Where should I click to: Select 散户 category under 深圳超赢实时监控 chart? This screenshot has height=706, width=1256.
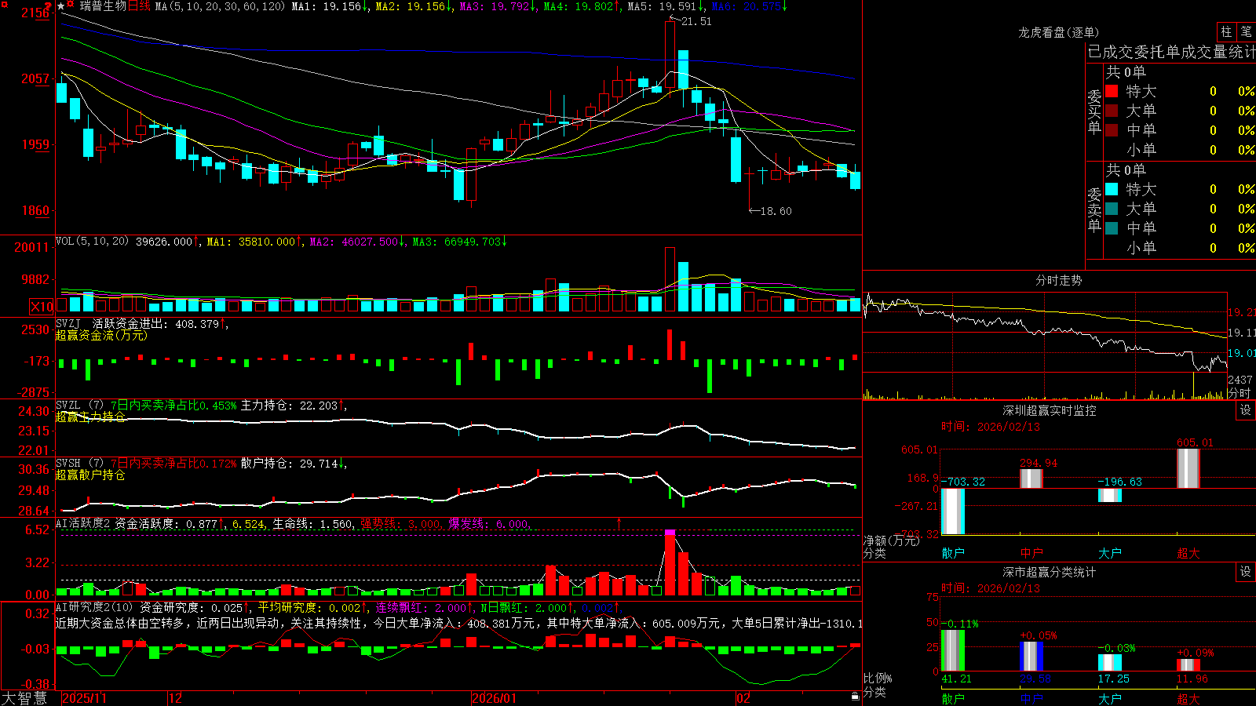click(x=953, y=553)
